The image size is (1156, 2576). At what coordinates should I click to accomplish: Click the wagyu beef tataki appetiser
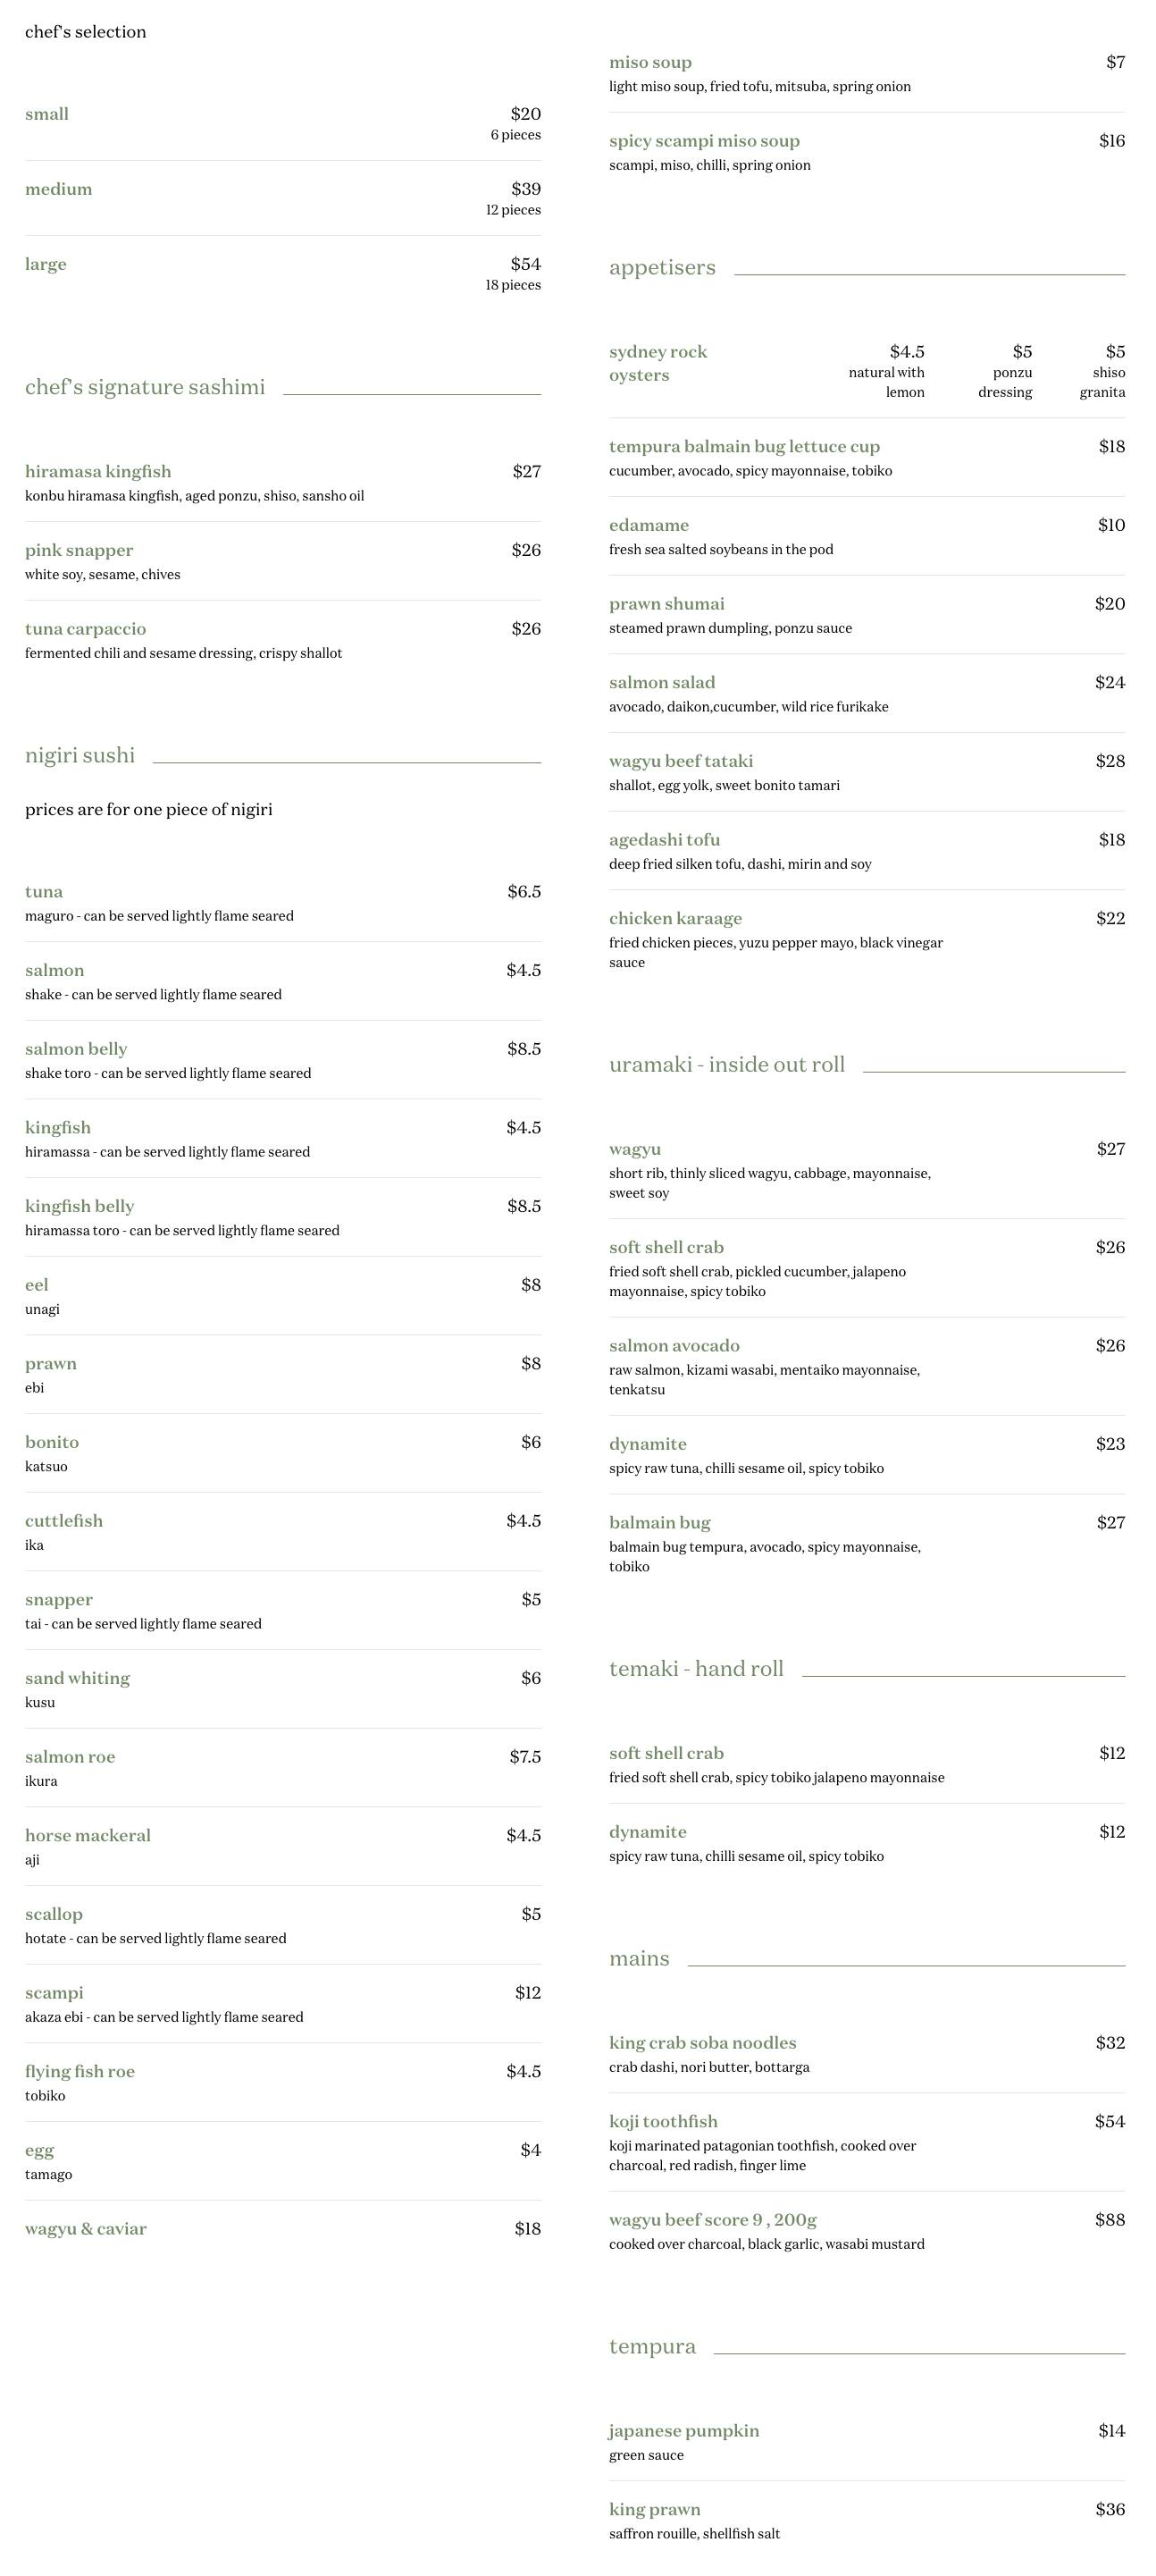[681, 761]
